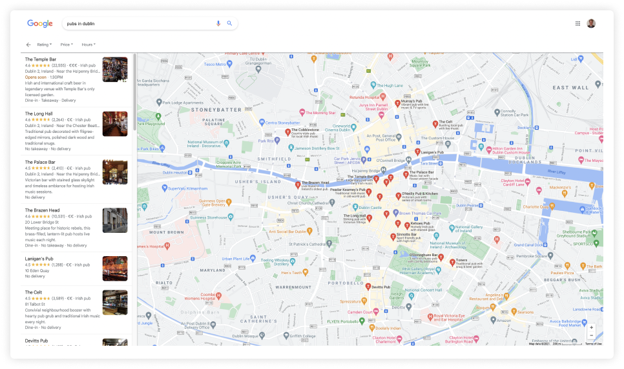Click the blue search magnifier icon
The height and width of the screenshot is (369, 624).
click(x=229, y=23)
